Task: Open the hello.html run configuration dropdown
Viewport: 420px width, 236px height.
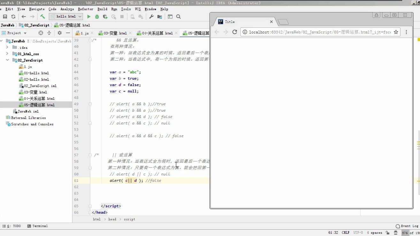Action: pos(66,17)
